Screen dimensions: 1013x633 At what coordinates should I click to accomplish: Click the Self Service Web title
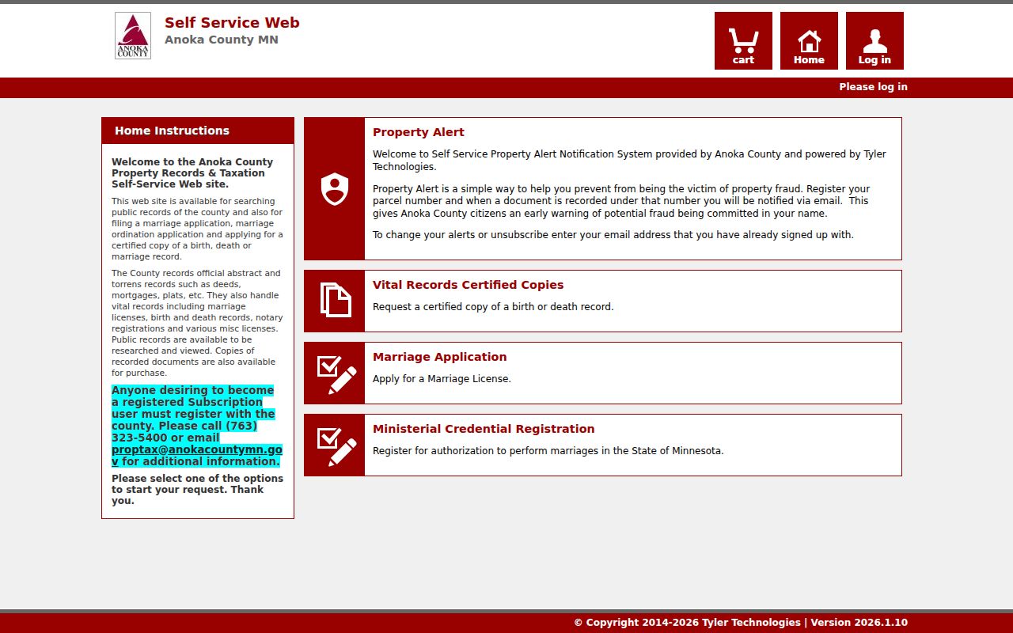[x=232, y=22]
